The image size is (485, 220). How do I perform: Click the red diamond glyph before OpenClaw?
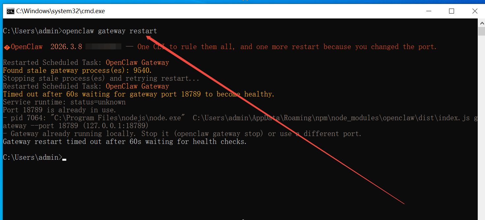[7, 47]
